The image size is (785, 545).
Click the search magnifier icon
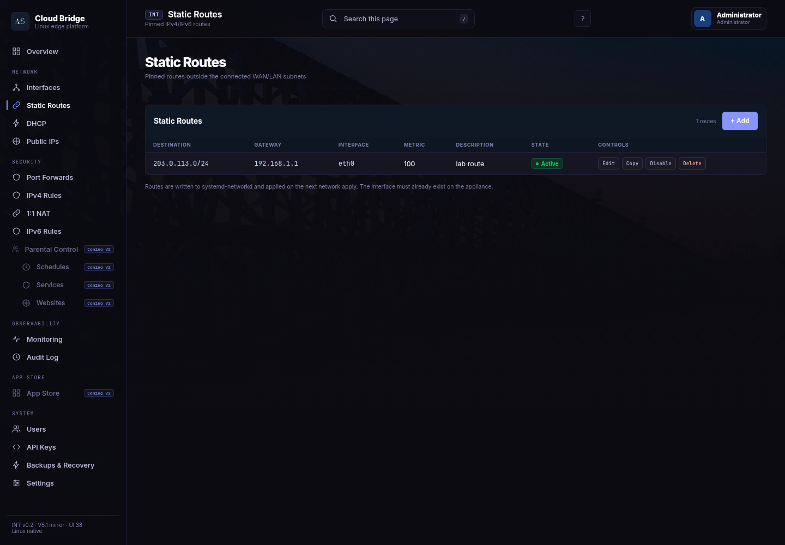point(333,19)
